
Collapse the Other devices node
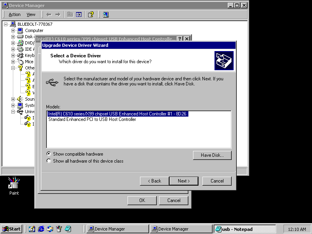(13, 68)
